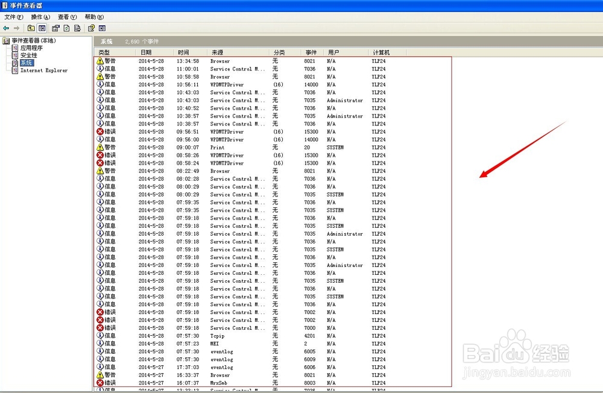Click the 事件查看器 (本地) root node icon

[x=6, y=40]
